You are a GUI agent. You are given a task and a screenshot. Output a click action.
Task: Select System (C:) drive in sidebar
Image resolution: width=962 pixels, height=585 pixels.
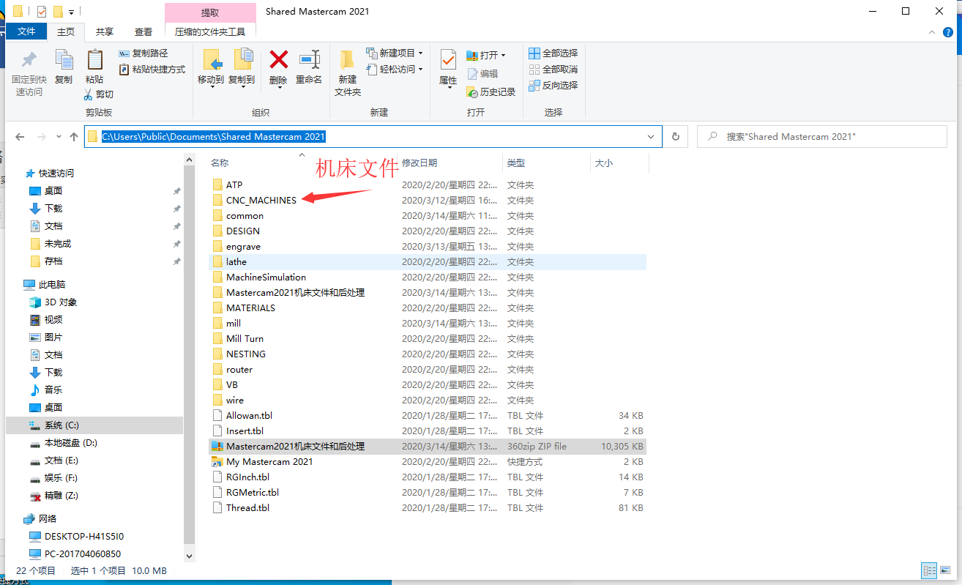point(94,425)
